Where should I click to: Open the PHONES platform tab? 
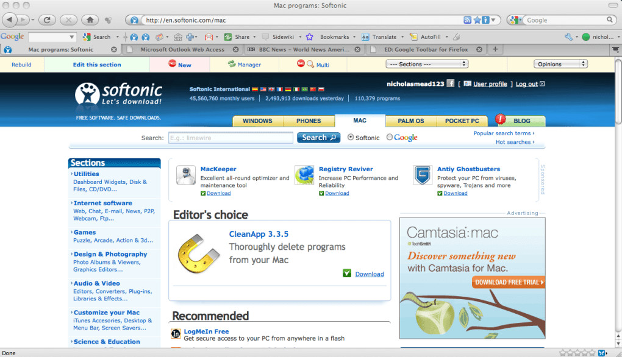[x=309, y=121]
